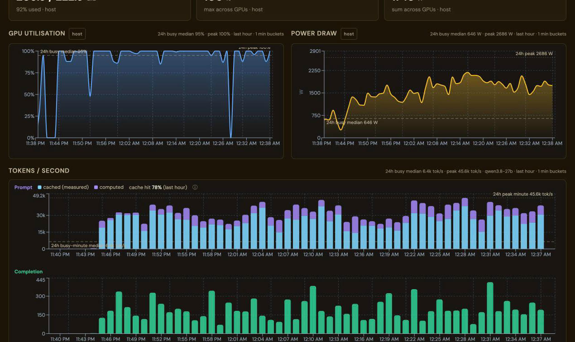Click the '24h peak 2686 W' annotation
The width and height of the screenshot is (575, 342).
(x=534, y=54)
